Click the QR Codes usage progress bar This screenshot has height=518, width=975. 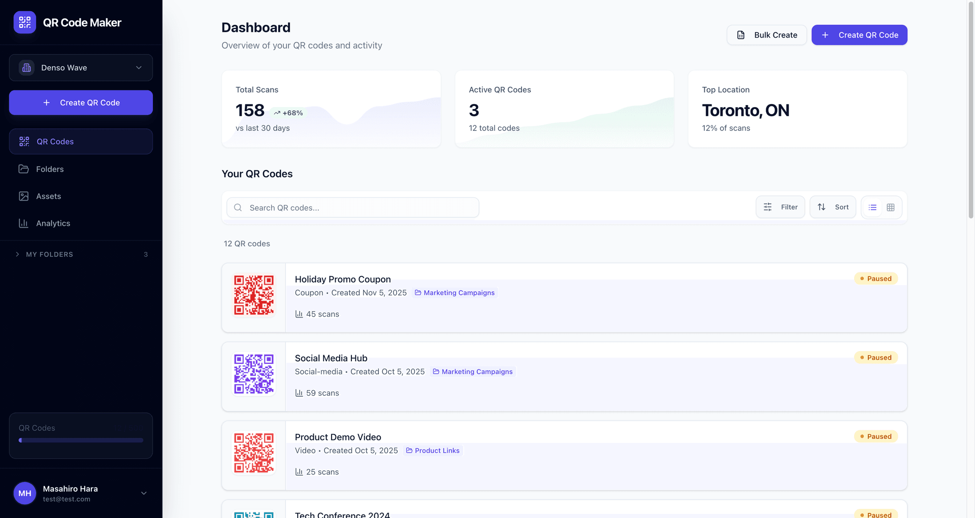pos(81,440)
